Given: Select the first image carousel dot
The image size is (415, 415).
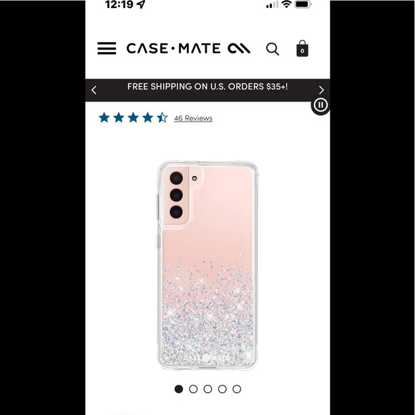Looking at the screenshot, I should click(179, 389).
